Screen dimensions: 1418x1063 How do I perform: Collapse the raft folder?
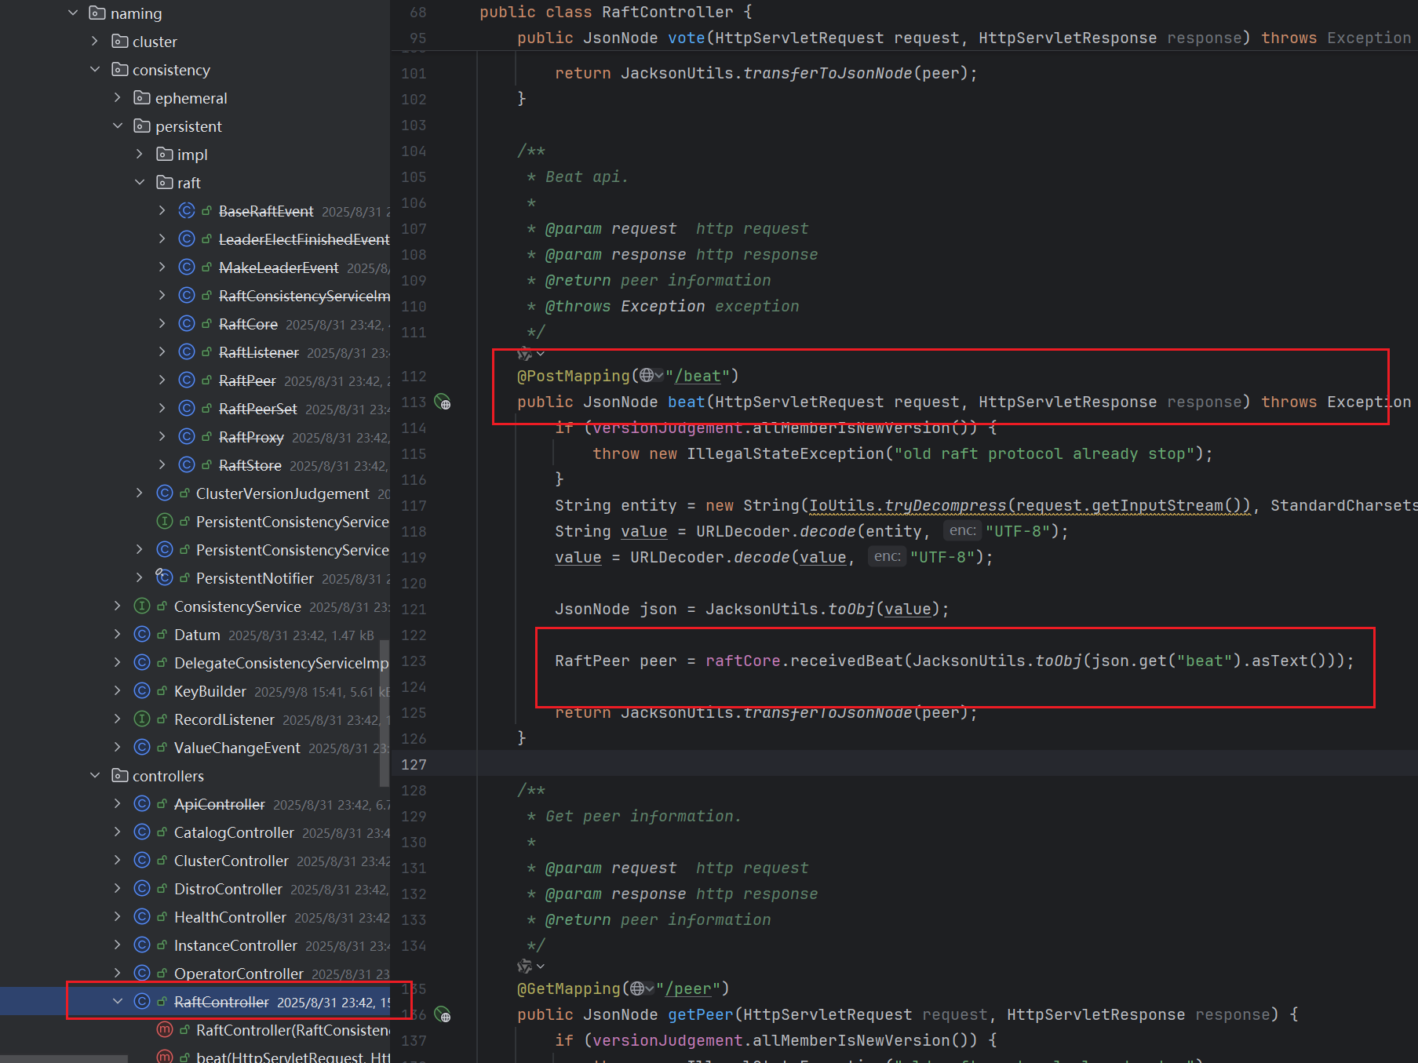pyautogui.click(x=140, y=183)
